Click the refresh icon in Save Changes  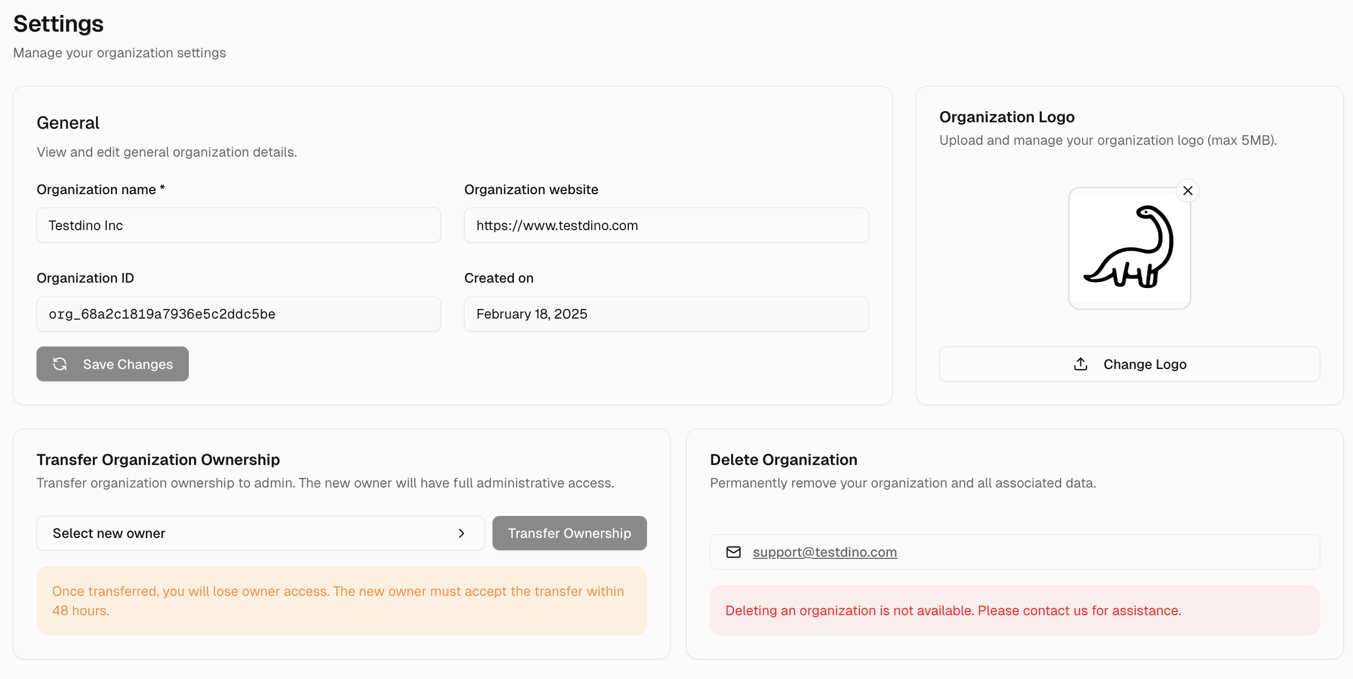click(x=60, y=364)
